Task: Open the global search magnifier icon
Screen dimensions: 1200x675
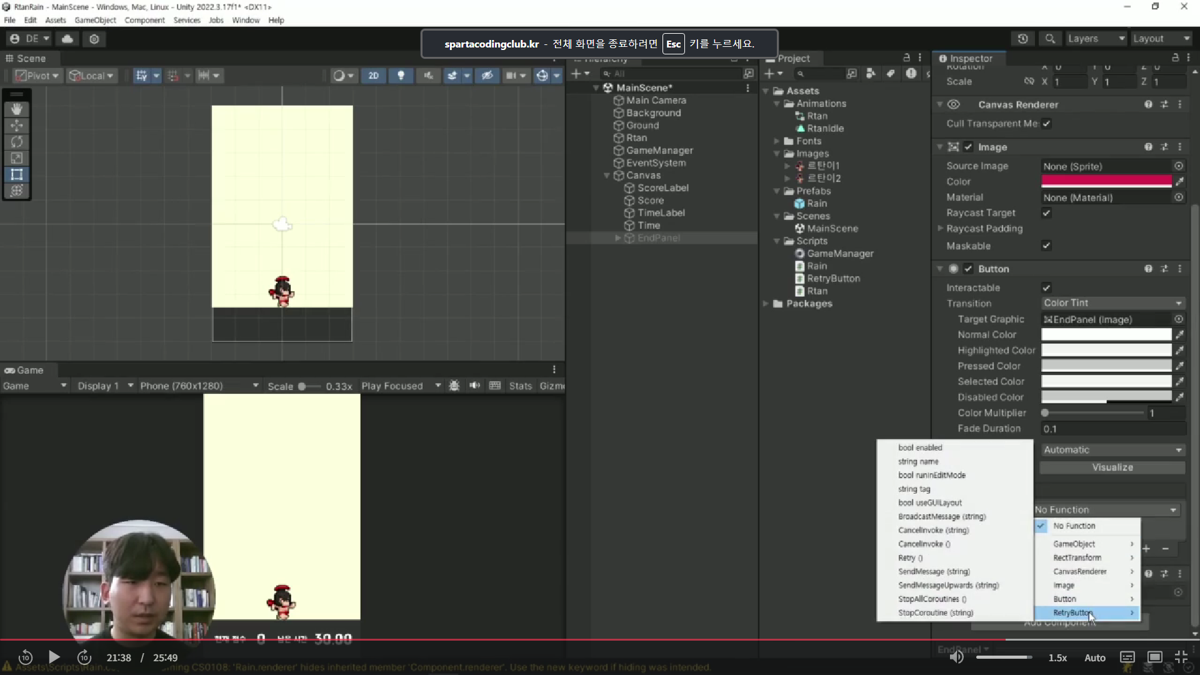Action: point(1050,39)
